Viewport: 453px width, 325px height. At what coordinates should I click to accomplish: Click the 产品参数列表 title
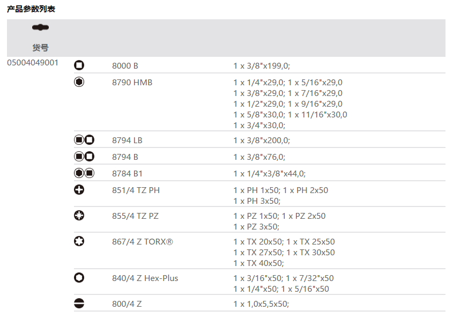tap(31, 9)
